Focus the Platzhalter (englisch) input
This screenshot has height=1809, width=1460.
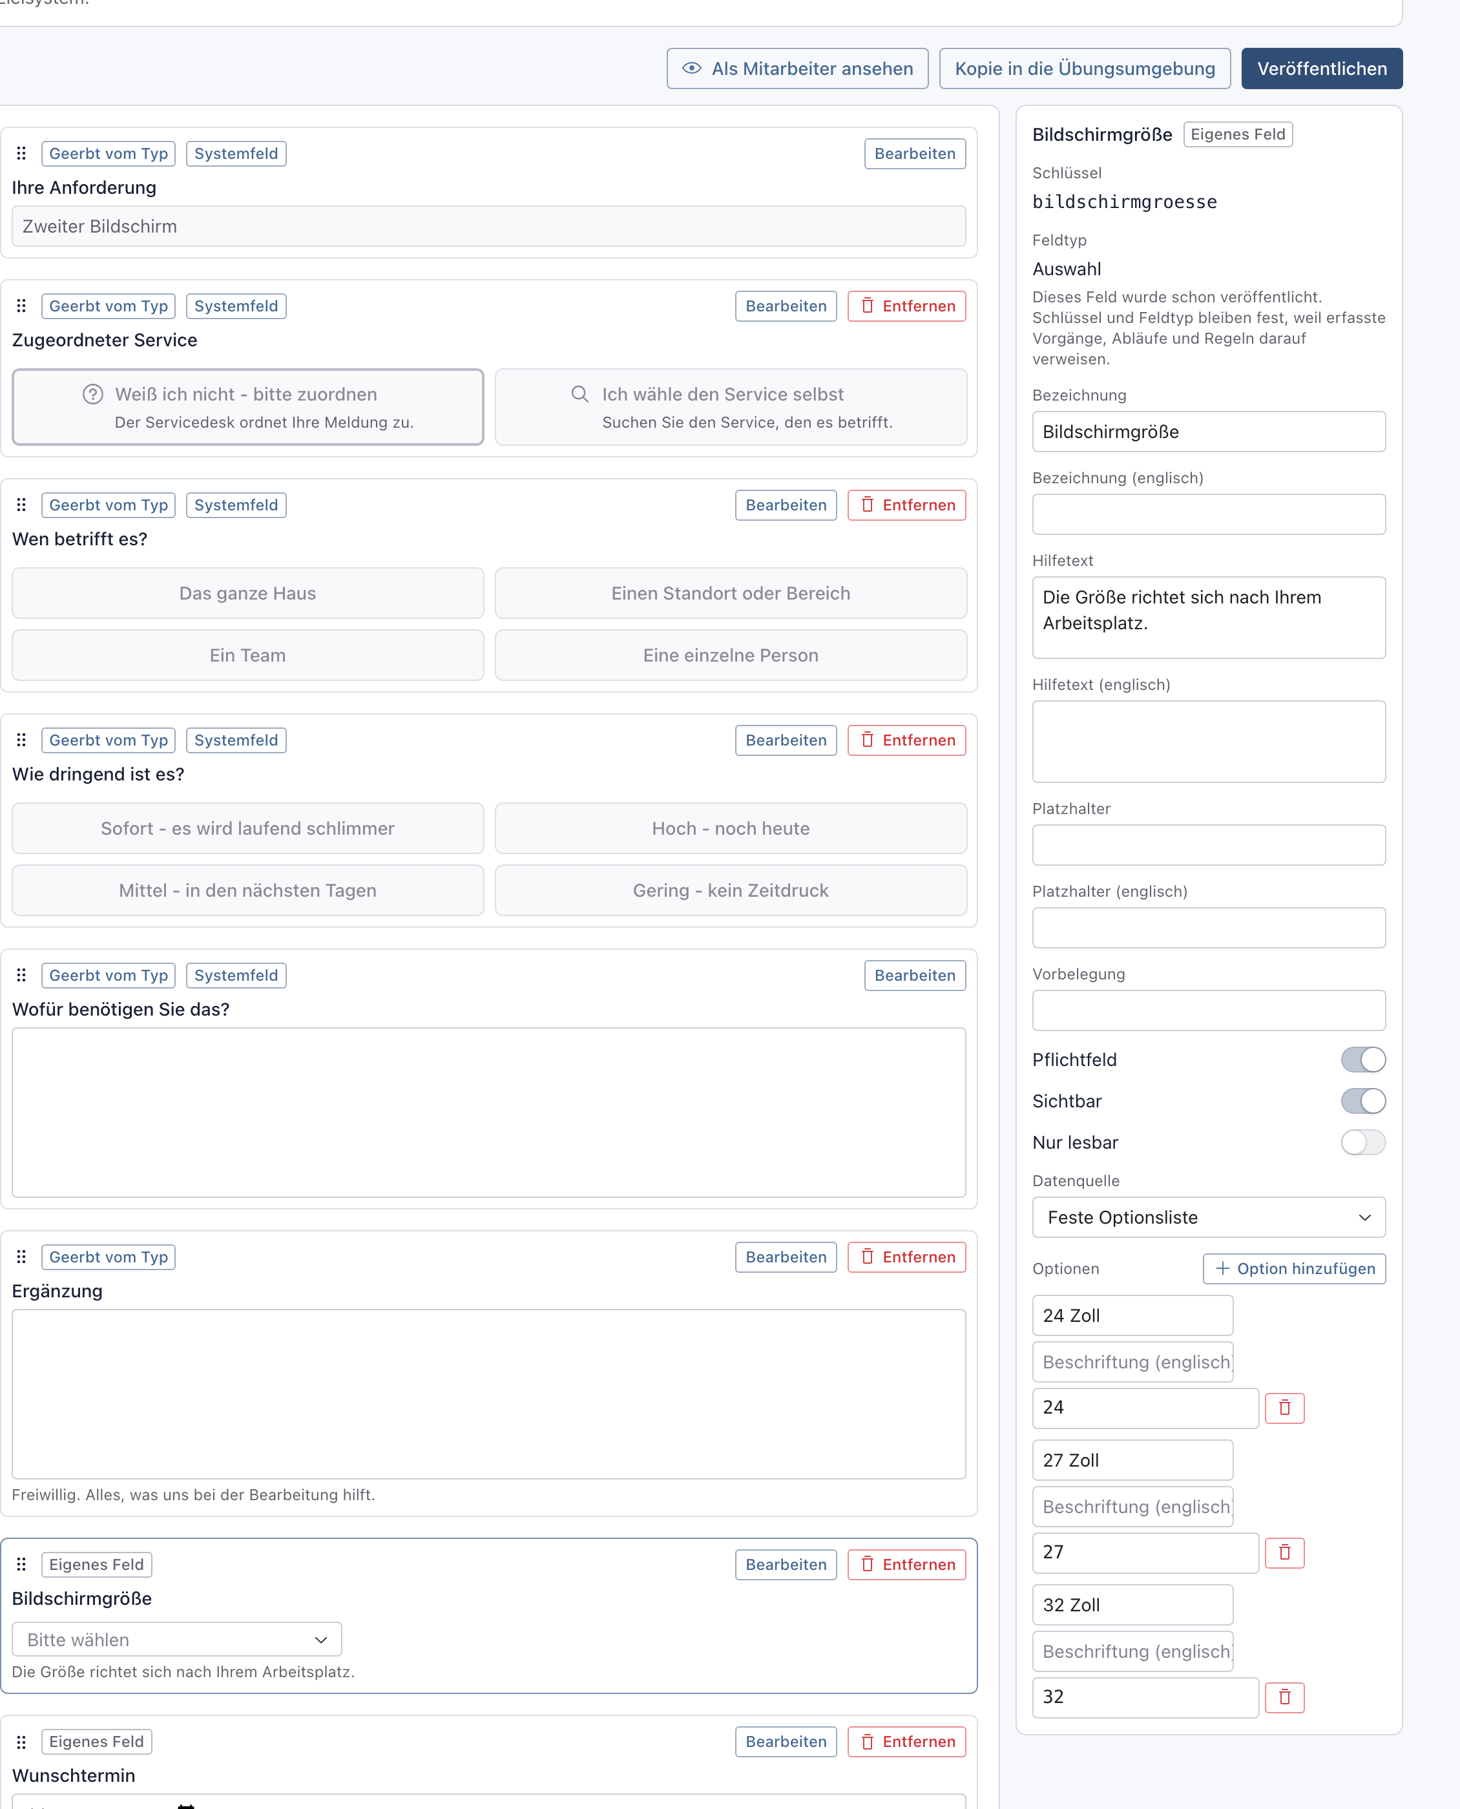click(x=1209, y=928)
